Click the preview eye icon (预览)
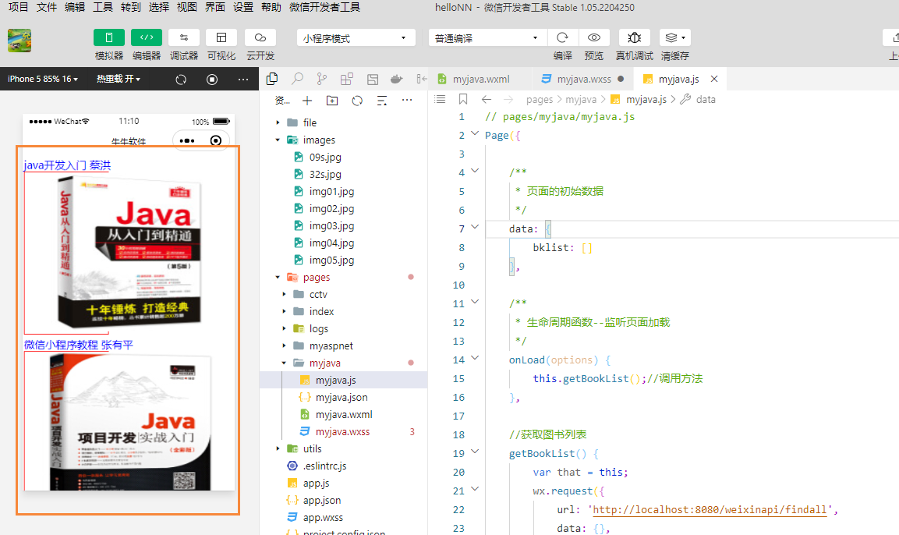The width and height of the screenshot is (899, 535). pos(594,37)
